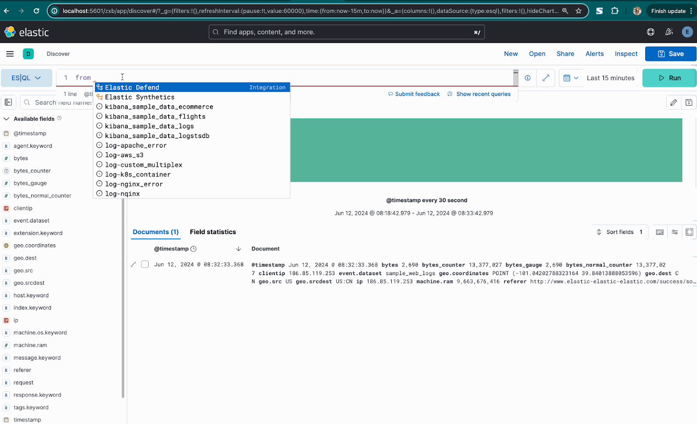Open the Sort fields dropdown
Viewport: 697px width, 424px height.
coord(620,232)
